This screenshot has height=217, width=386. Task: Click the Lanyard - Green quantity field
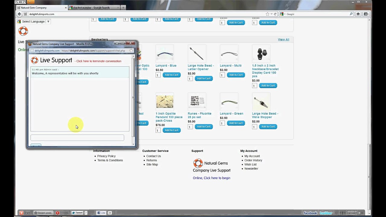pos(222,123)
